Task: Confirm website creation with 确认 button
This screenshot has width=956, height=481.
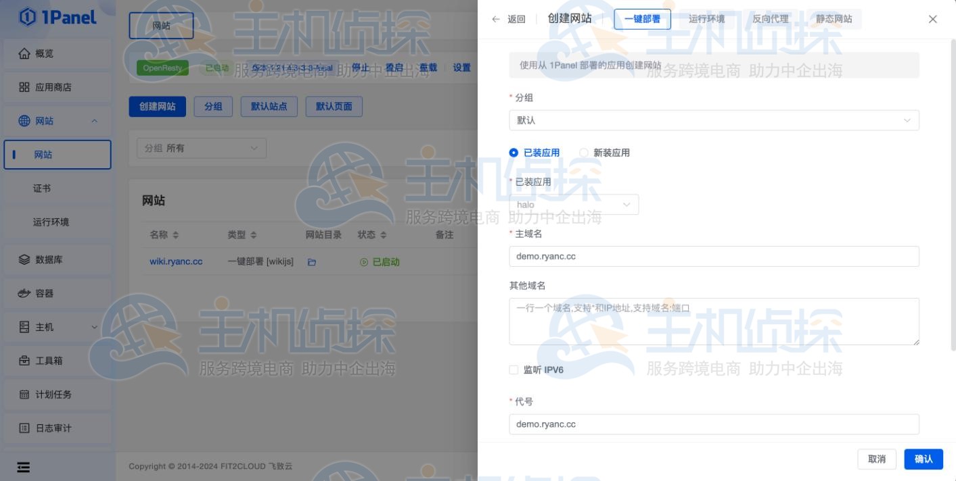Action: (923, 459)
